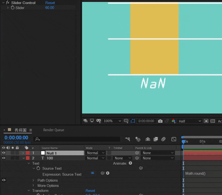Select the 長條圖 composition tab

(20, 130)
